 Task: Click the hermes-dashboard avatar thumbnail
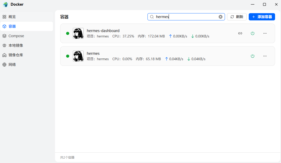click(x=78, y=33)
